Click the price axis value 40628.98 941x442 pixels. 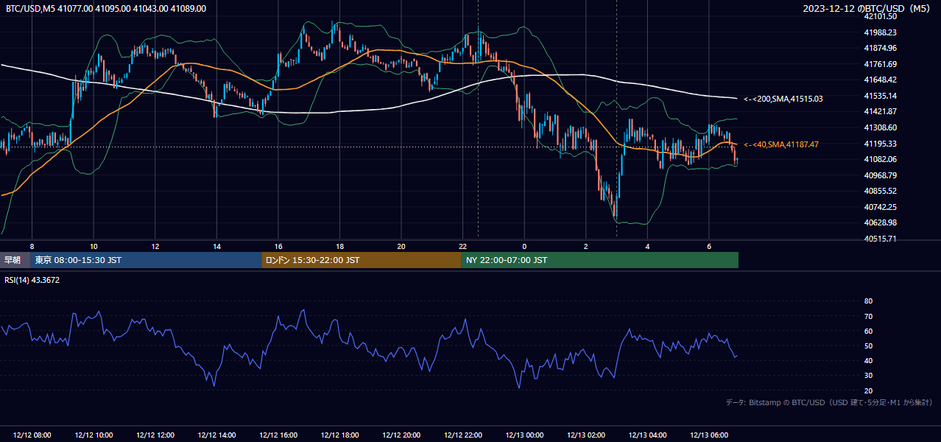[x=880, y=222]
